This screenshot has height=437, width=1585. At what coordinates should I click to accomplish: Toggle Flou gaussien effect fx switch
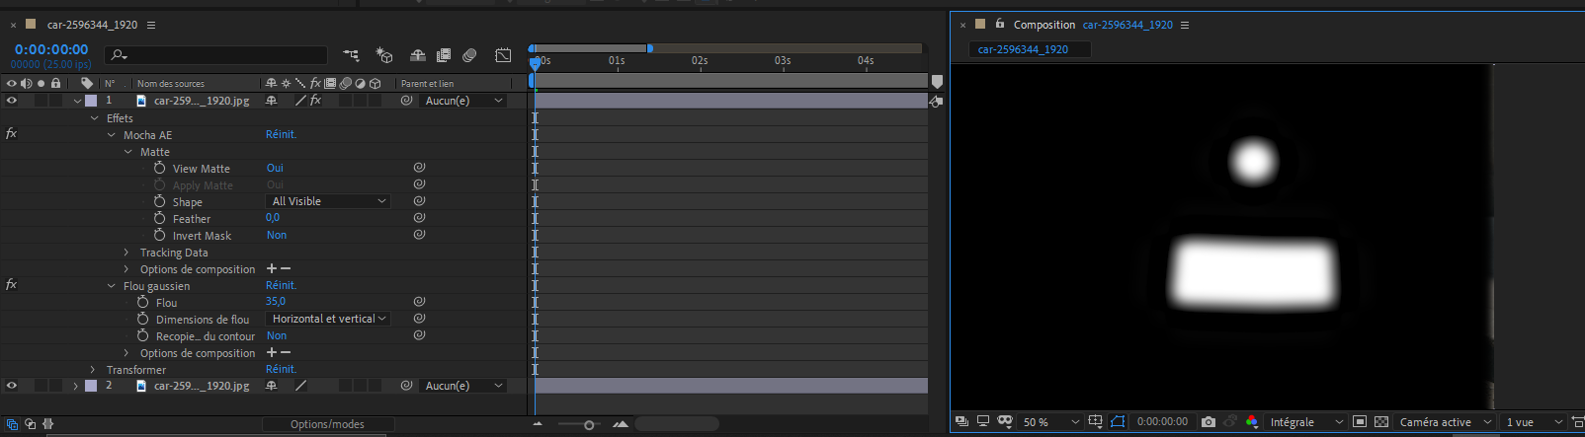[x=12, y=285]
